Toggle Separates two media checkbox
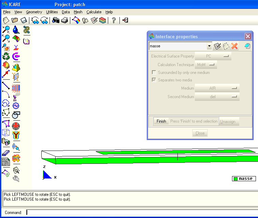The image size is (258, 218). 154,80
